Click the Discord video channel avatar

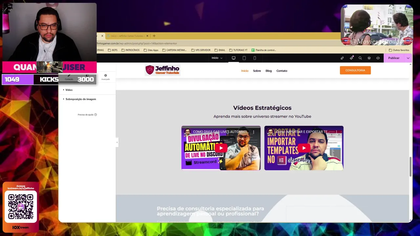coord(187,132)
